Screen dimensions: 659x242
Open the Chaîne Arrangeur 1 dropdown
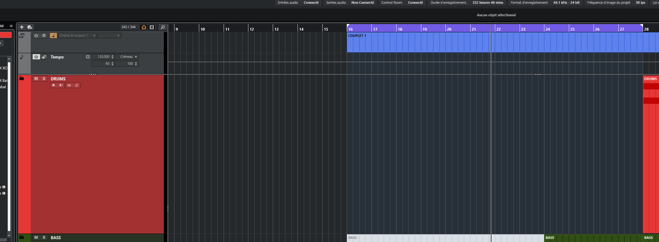(x=77, y=36)
